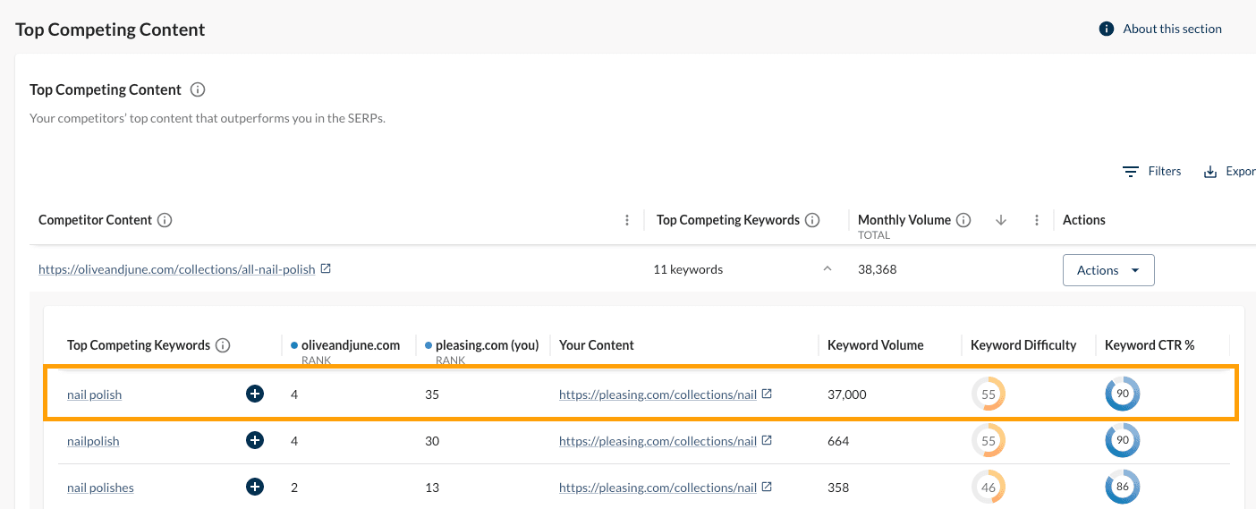
Task: Collapse the 11 keywords expanded row
Action: click(827, 268)
